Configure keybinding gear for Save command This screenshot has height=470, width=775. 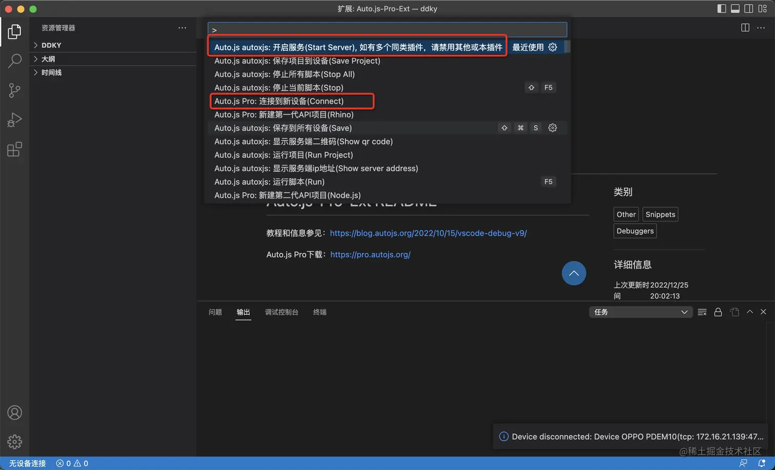553,128
